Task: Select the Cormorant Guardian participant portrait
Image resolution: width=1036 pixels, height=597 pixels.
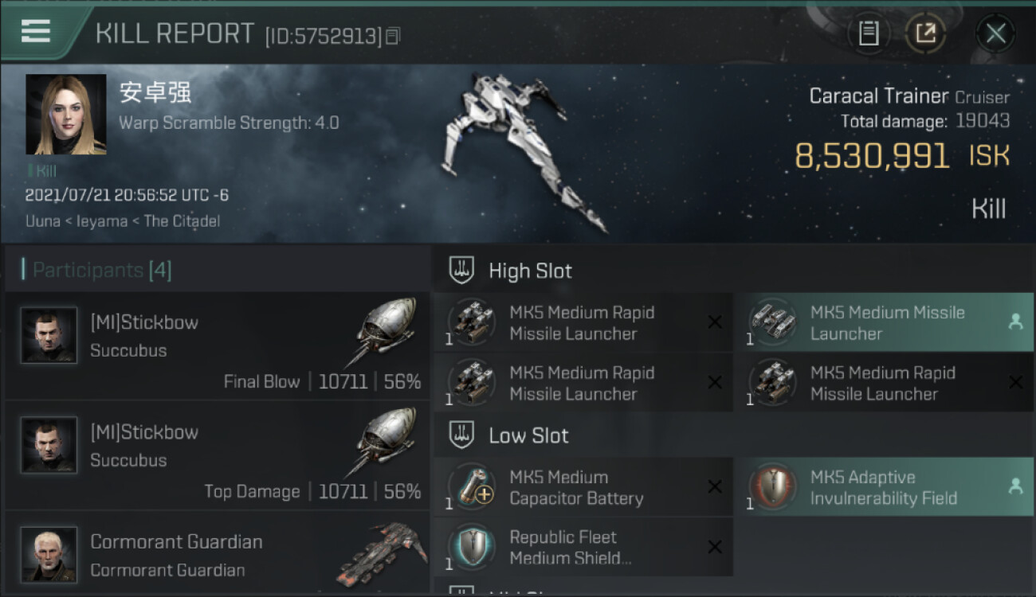Action: [x=49, y=554]
